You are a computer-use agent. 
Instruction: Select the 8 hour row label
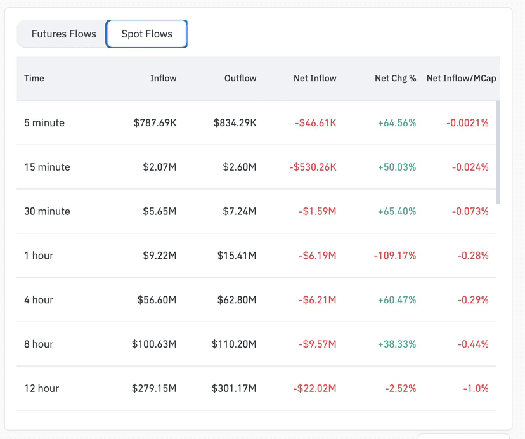(39, 344)
